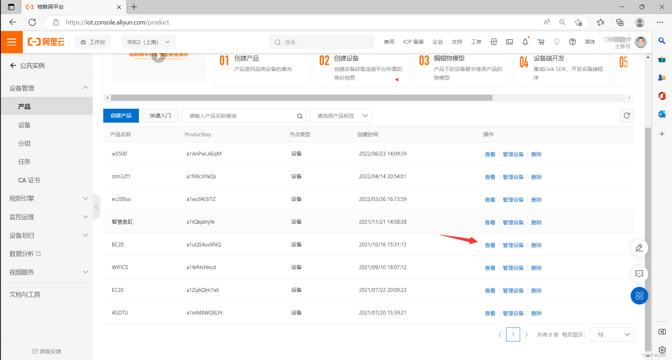Image resolution: width=672 pixels, height=360 pixels.
Task: Open the 工作台 workbench button
Action: pyautogui.click(x=93, y=42)
